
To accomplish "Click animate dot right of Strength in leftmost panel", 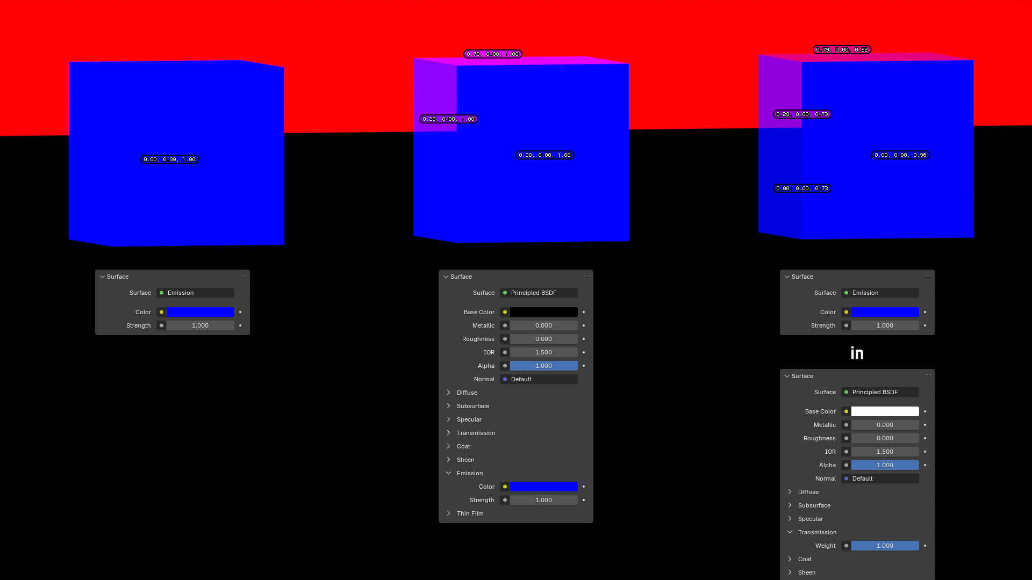I will pyautogui.click(x=240, y=325).
